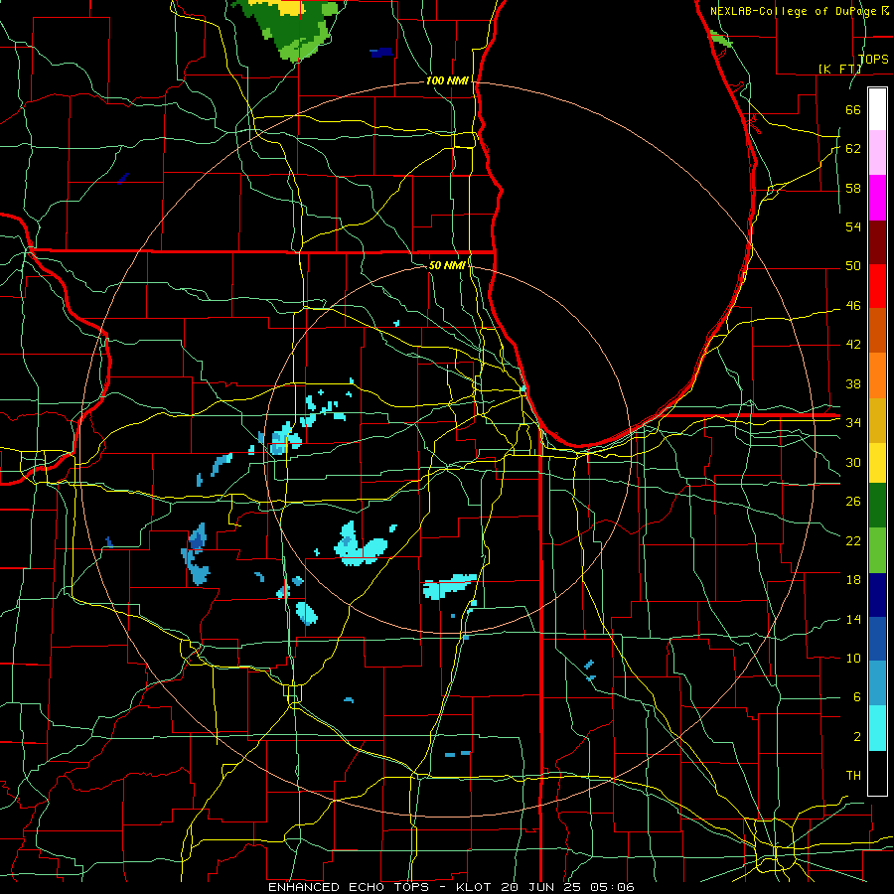Pick the light steel-blue legend band

[x=877, y=683]
